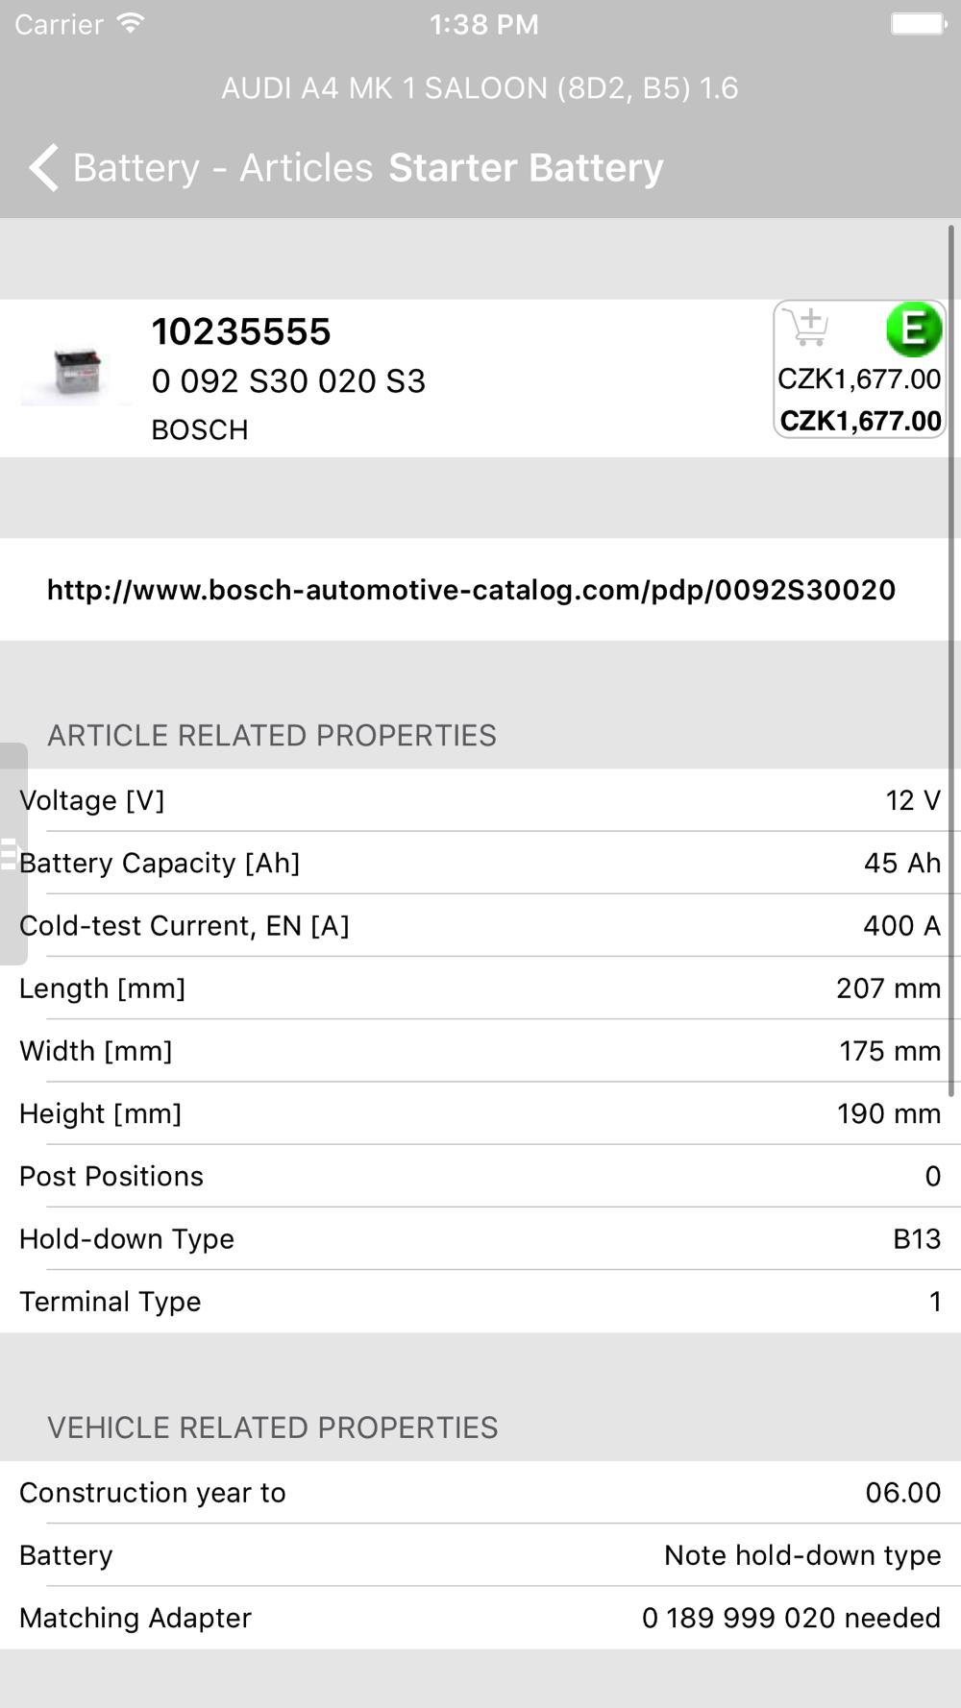Tap the Construction year to row
961x1708 pixels.
coord(480,1493)
